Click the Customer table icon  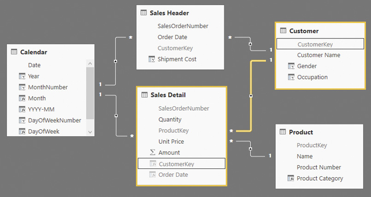[283, 31]
